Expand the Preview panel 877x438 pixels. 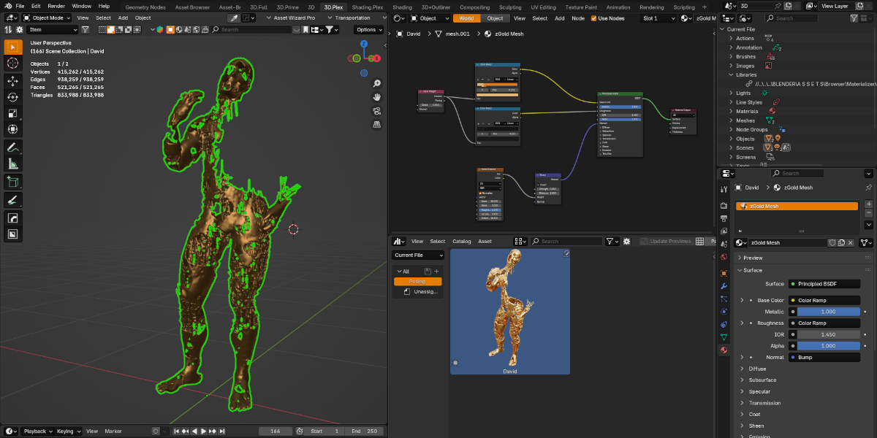[753, 258]
